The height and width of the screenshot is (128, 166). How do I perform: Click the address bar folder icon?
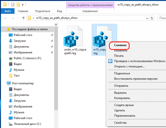[29, 18]
